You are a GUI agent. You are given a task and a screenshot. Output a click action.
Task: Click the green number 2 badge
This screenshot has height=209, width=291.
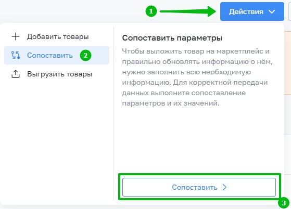tap(85, 55)
